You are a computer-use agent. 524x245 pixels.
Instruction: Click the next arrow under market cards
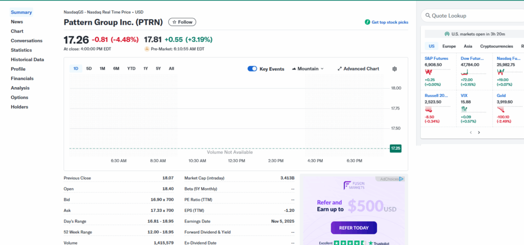click(x=479, y=132)
